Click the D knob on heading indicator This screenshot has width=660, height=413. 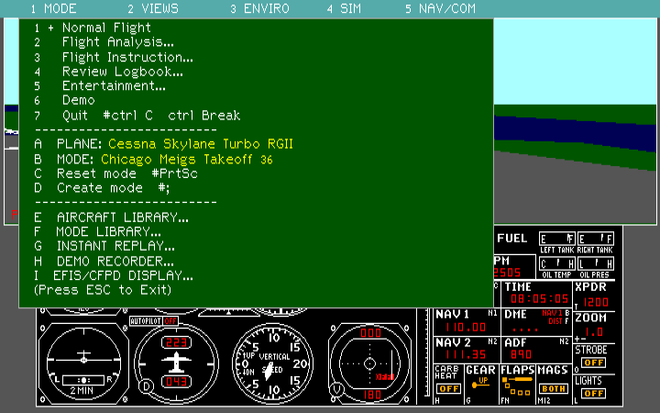(x=146, y=386)
